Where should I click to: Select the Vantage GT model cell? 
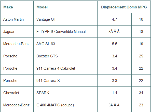click(65, 19)
